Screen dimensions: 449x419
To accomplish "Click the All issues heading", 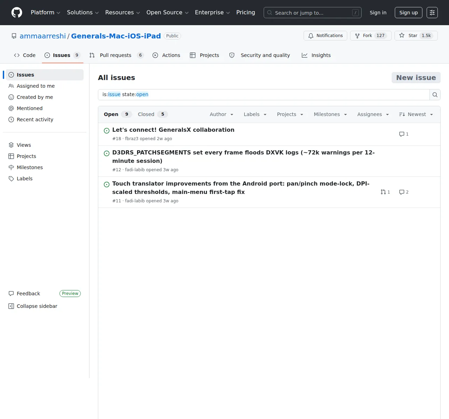I will click(116, 78).
